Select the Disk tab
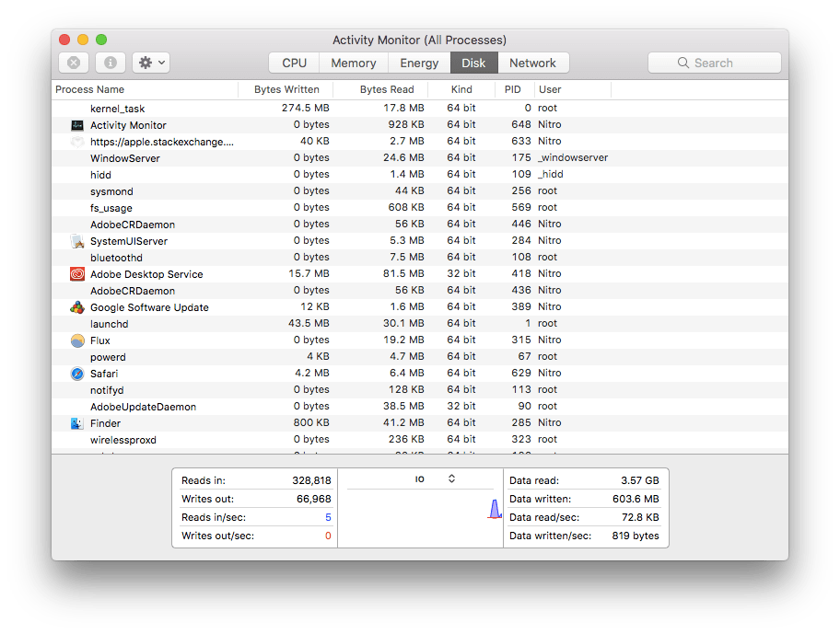The image size is (840, 634). tap(474, 63)
